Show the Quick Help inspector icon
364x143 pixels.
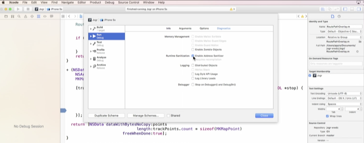click(339, 16)
